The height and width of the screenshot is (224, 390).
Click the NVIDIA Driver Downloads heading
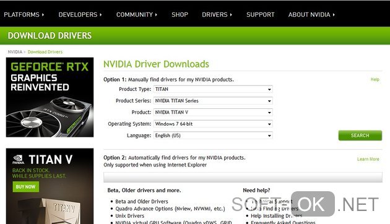click(156, 64)
